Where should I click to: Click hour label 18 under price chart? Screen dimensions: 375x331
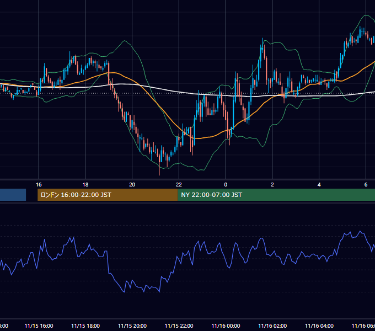point(85,185)
